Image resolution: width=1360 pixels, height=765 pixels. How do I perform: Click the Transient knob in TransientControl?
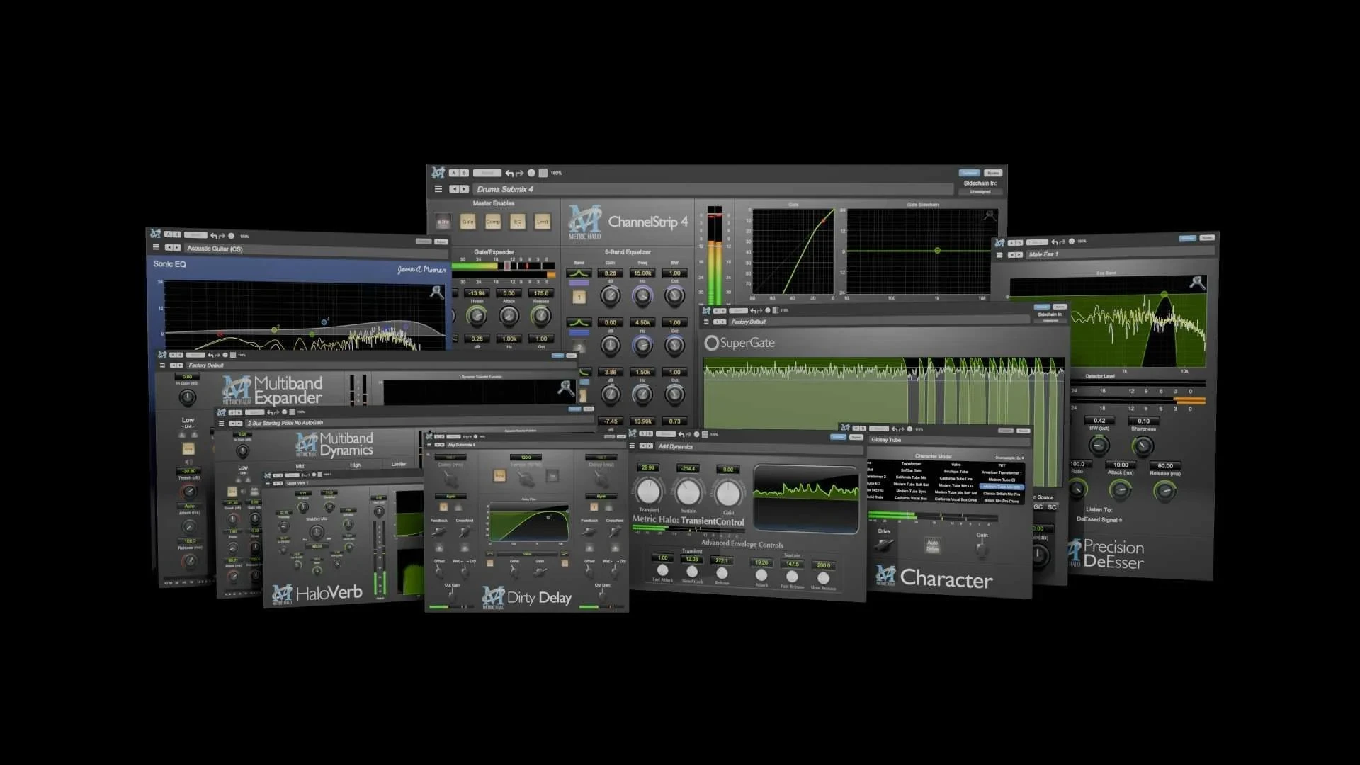pyautogui.click(x=648, y=491)
